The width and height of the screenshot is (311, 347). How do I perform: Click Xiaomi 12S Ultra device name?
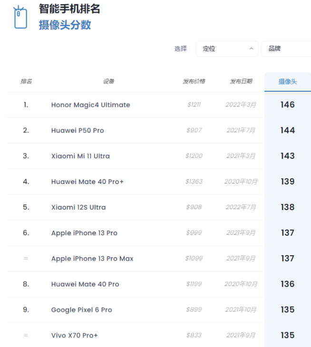point(78,207)
